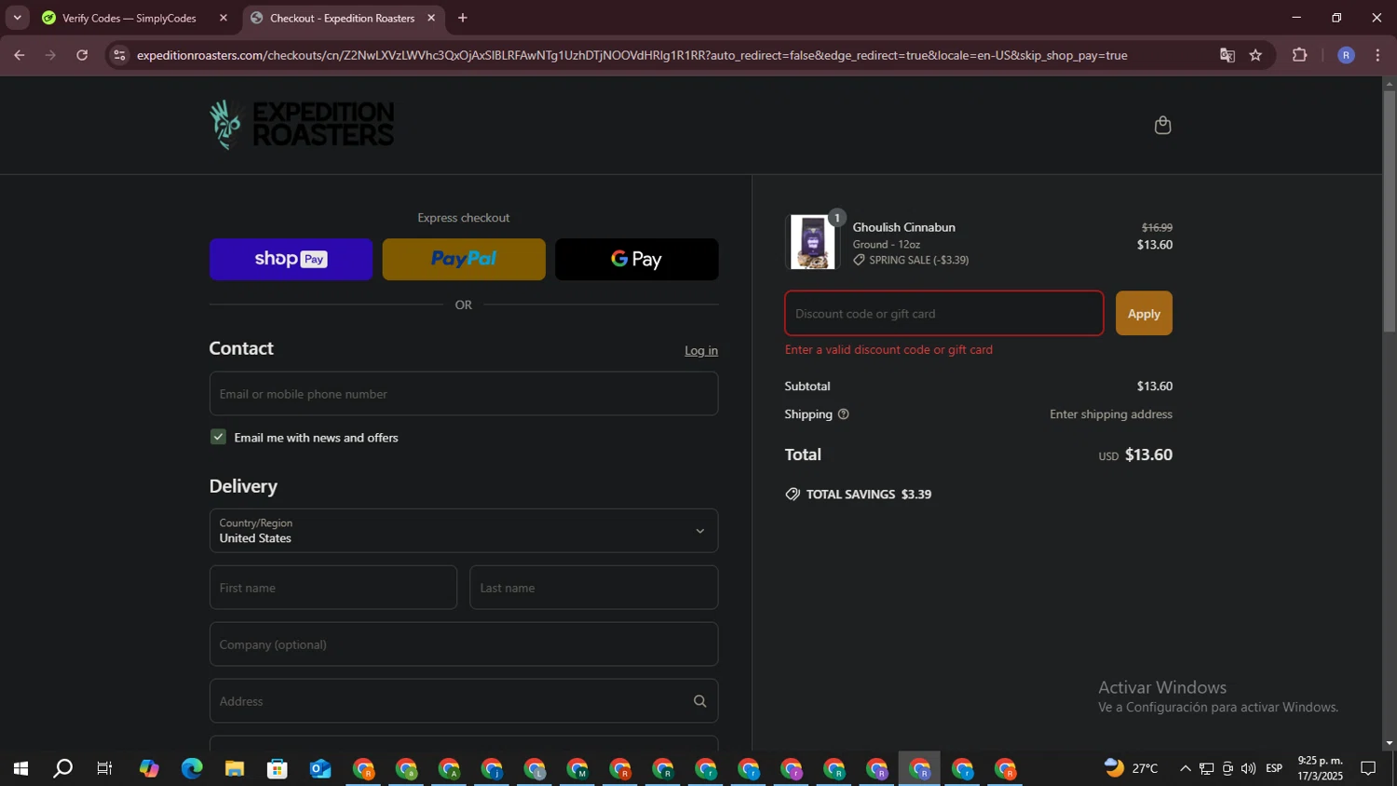The image size is (1397, 786).
Task: Show hidden system tray icons
Action: coord(1185,768)
